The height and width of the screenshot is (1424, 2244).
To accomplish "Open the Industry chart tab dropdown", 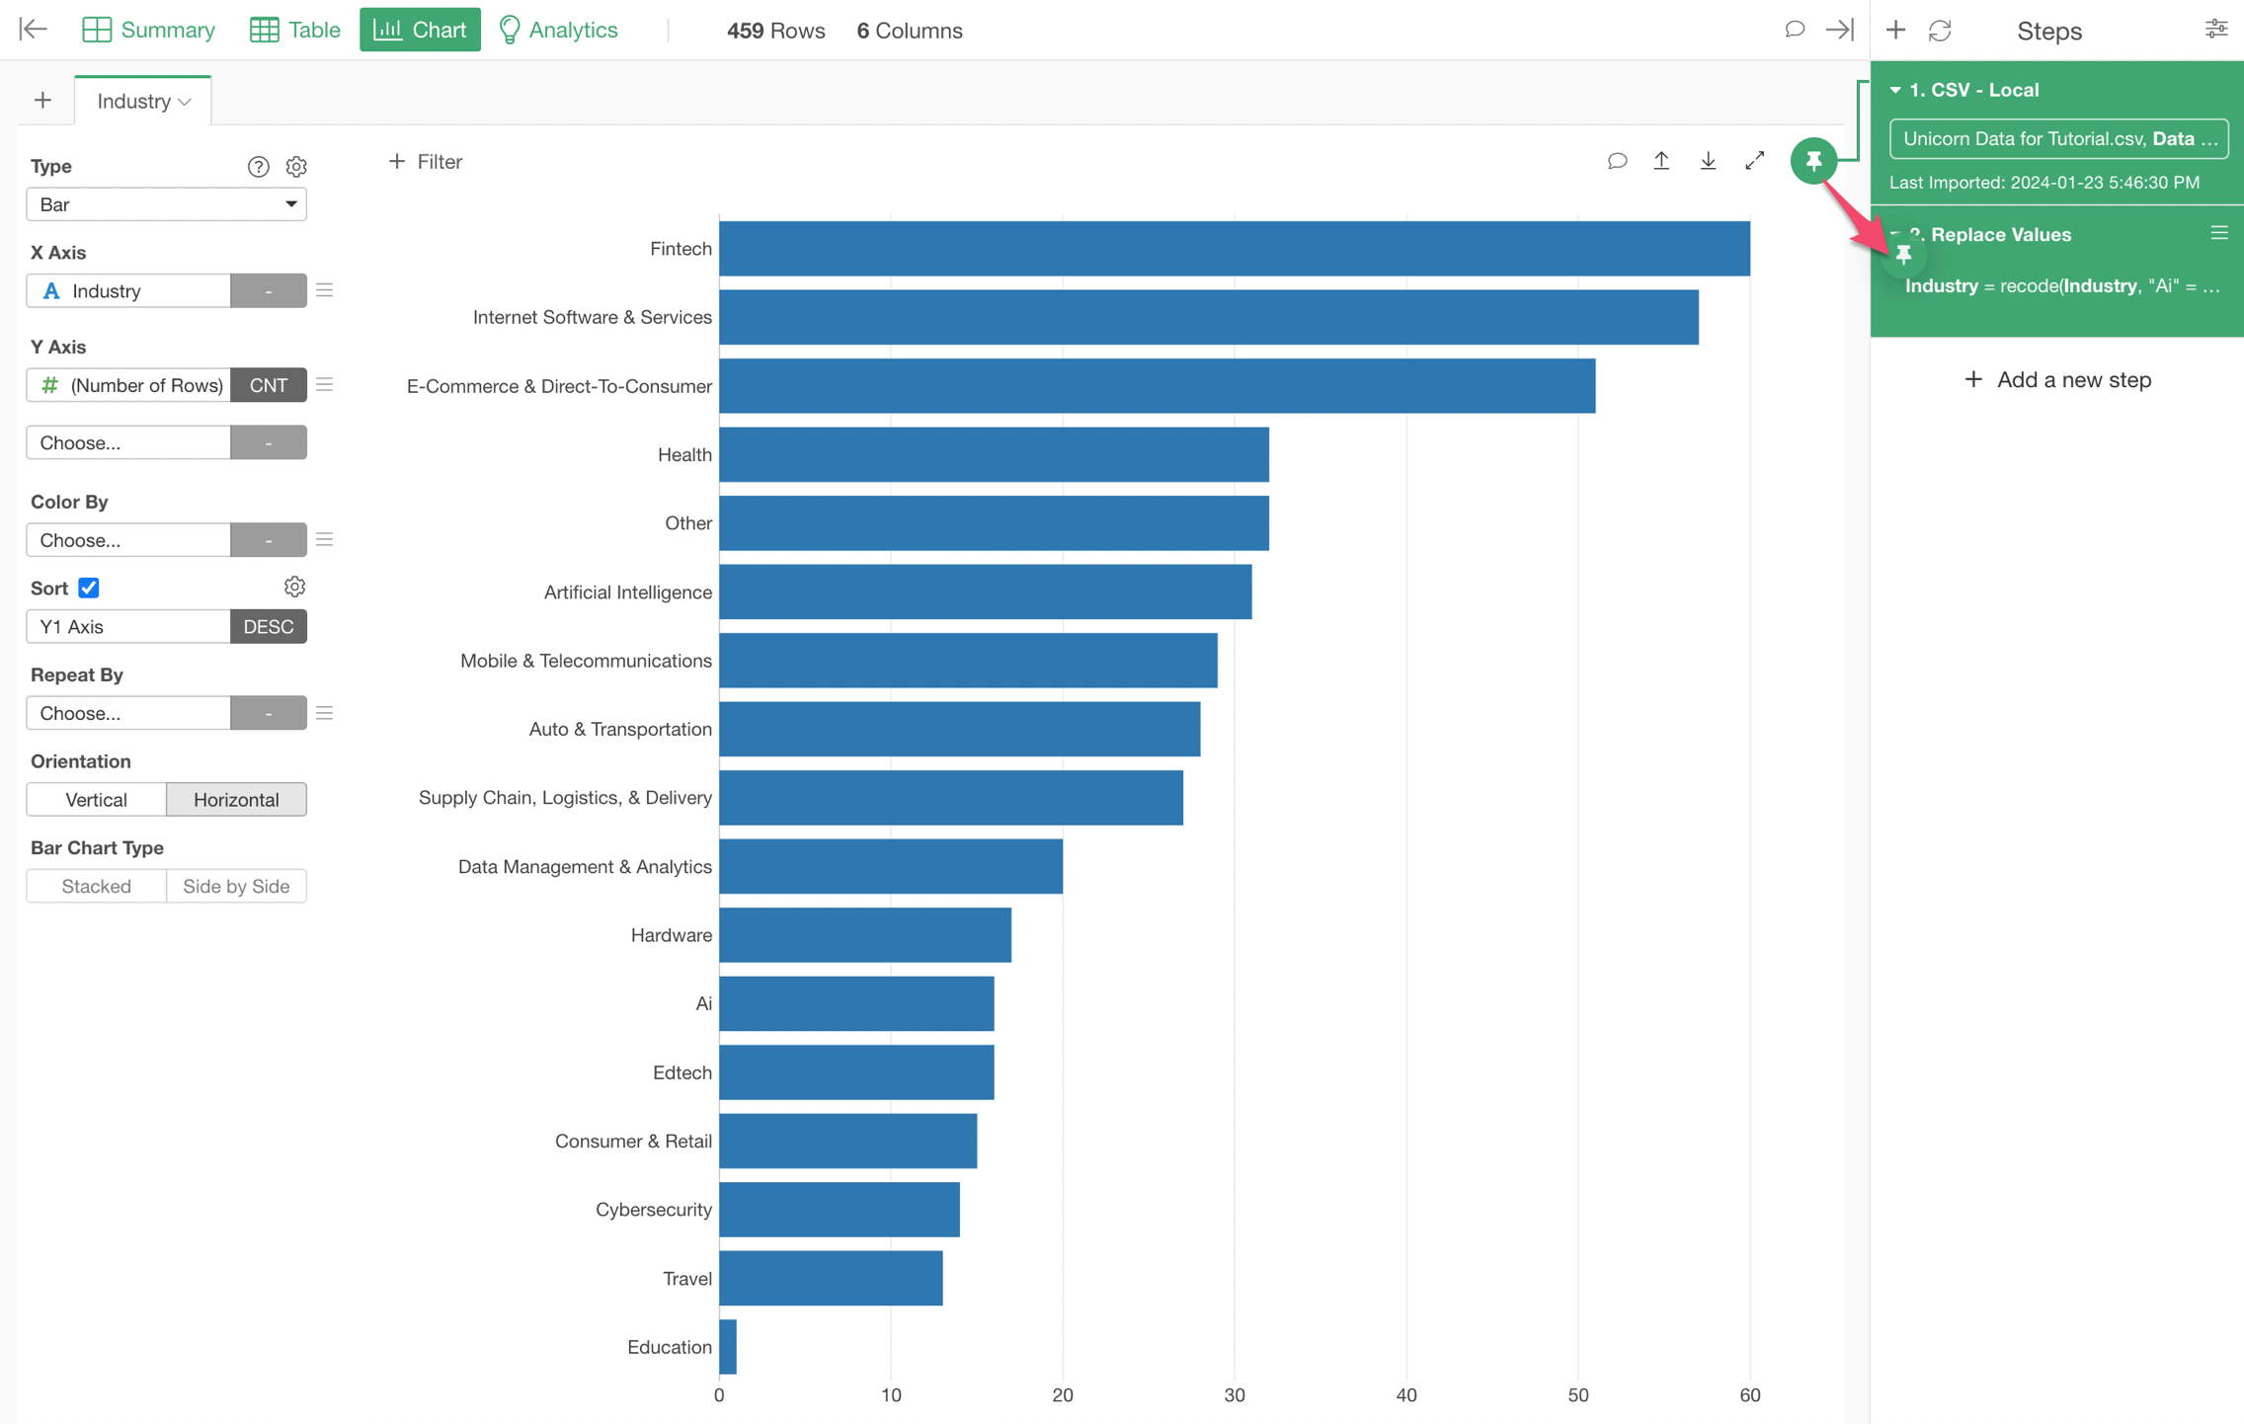I will click(185, 102).
